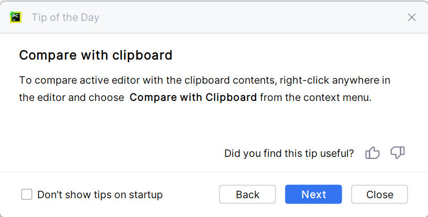Click the 'Compare with clipboard' heading
The width and height of the screenshot is (428, 217).
[x=95, y=55]
